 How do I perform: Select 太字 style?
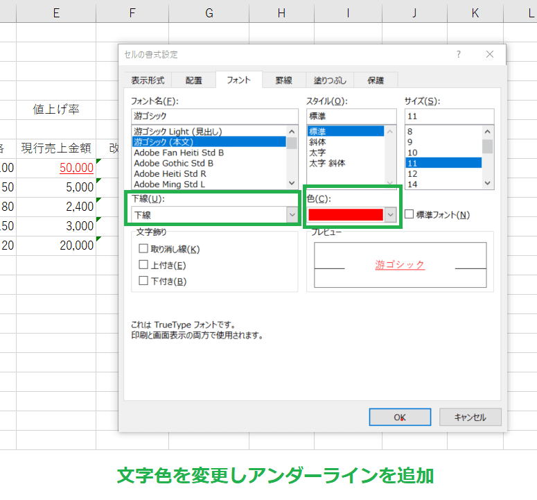coord(346,153)
